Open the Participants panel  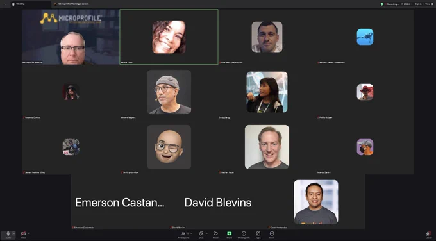(x=183, y=235)
